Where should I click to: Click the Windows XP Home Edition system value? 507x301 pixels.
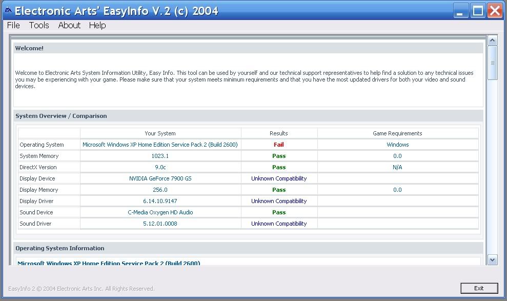(160, 145)
